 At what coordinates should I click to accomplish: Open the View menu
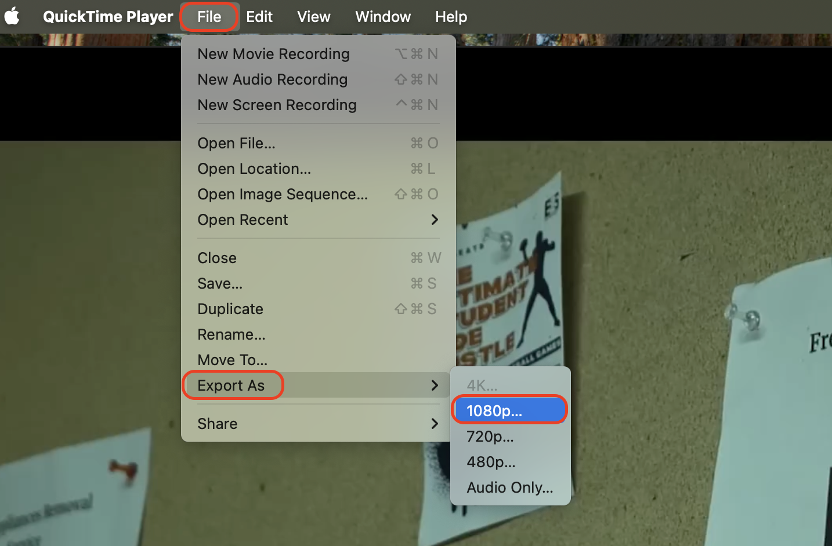click(x=314, y=17)
